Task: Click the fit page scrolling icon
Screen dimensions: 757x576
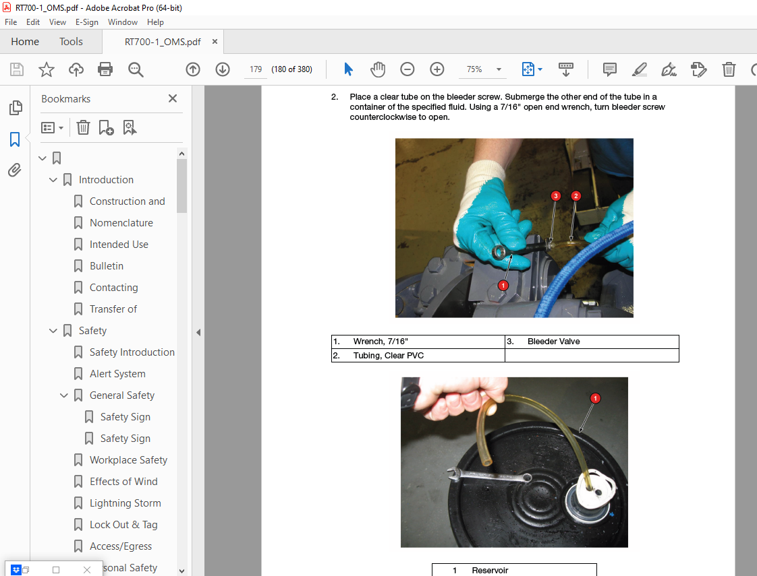Action: [x=528, y=69]
